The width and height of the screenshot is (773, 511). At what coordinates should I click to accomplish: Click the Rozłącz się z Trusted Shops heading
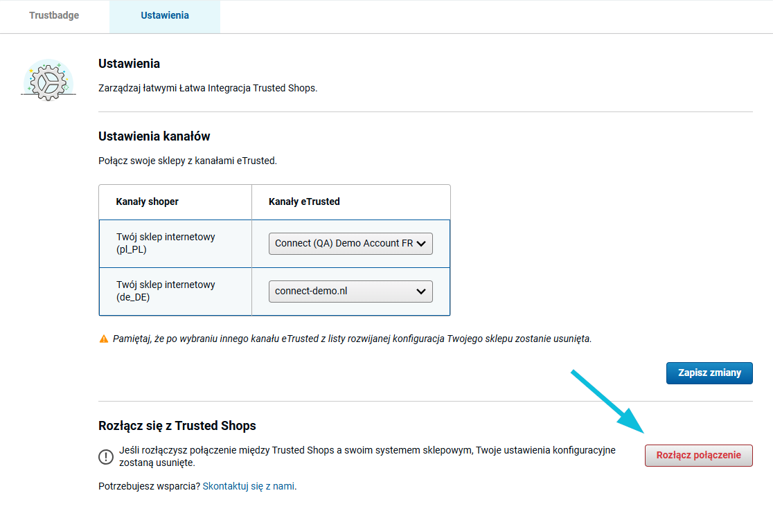point(177,426)
